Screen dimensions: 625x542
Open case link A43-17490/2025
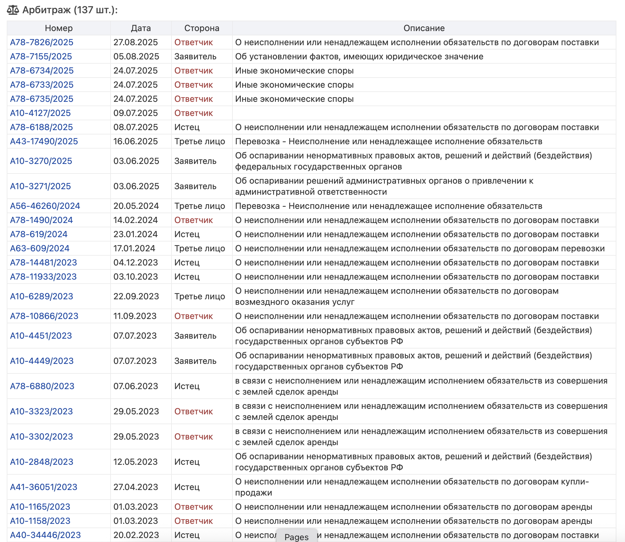click(x=44, y=141)
